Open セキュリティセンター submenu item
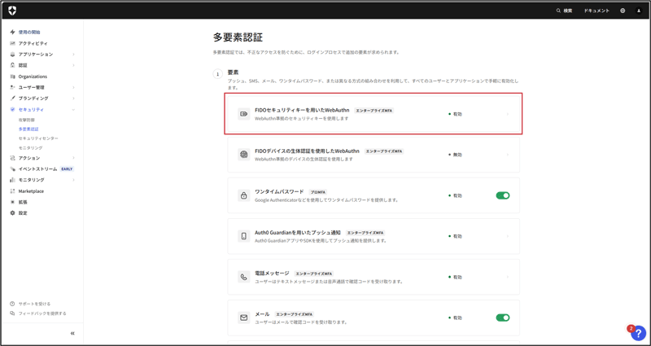Image resolution: width=651 pixels, height=346 pixels. coord(38,138)
